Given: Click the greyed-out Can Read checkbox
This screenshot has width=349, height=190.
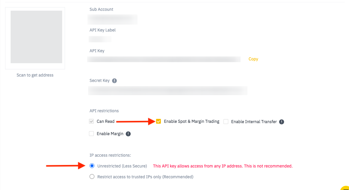Looking at the screenshot, I should pos(92,122).
